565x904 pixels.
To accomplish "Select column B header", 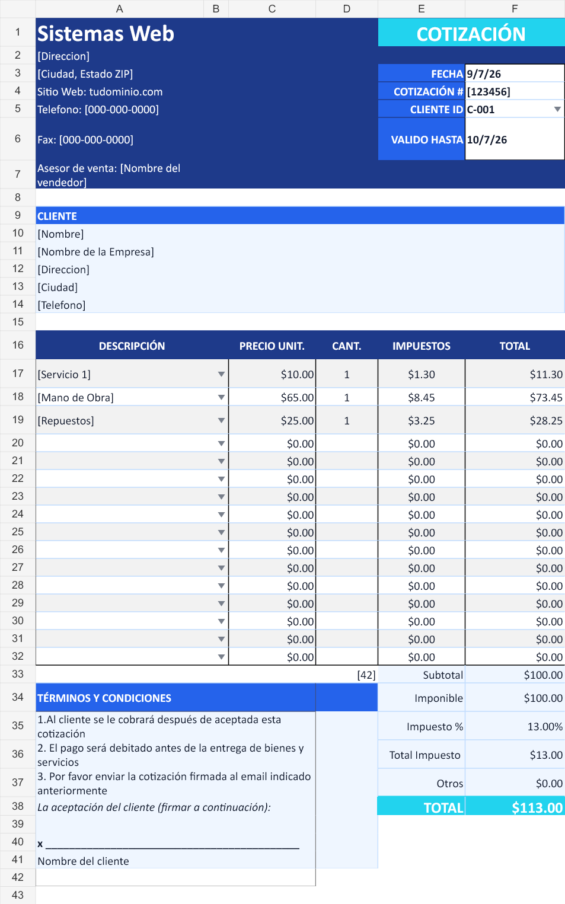I will pos(216,8).
